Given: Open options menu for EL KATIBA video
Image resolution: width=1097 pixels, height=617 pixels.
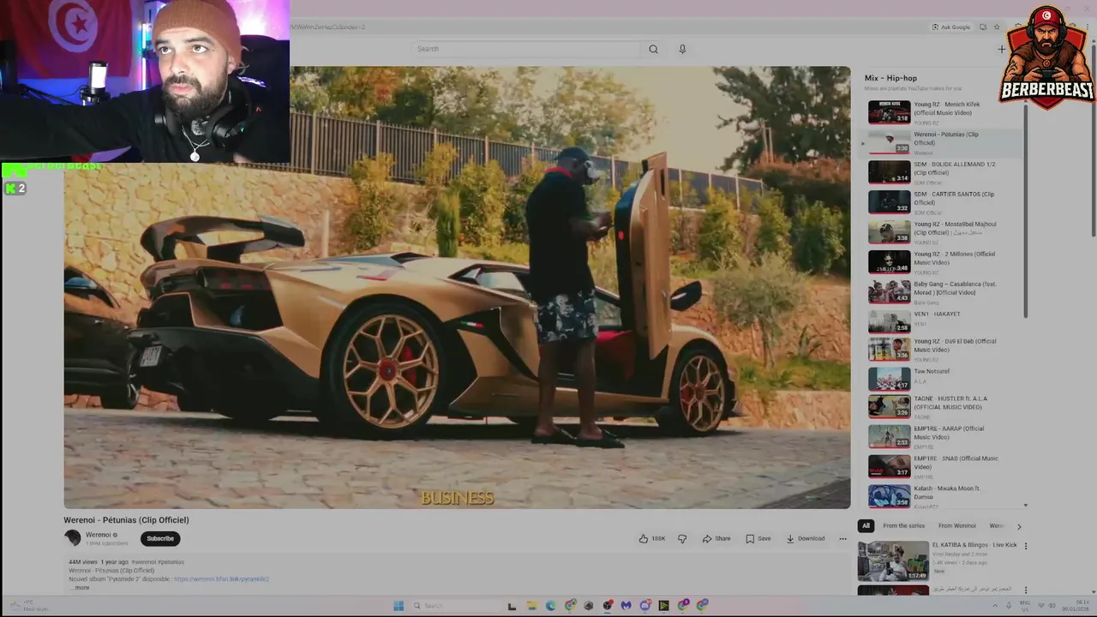Looking at the screenshot, I should pos(1025,546).
